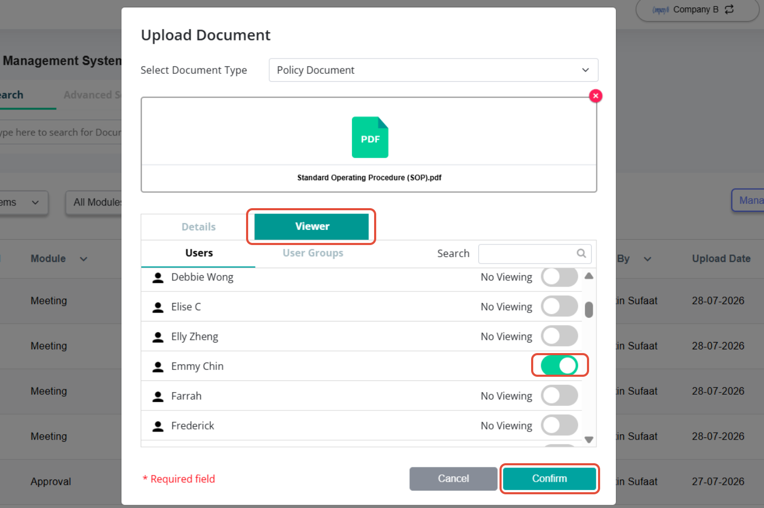Switch to the Details tab

point(198,227)
